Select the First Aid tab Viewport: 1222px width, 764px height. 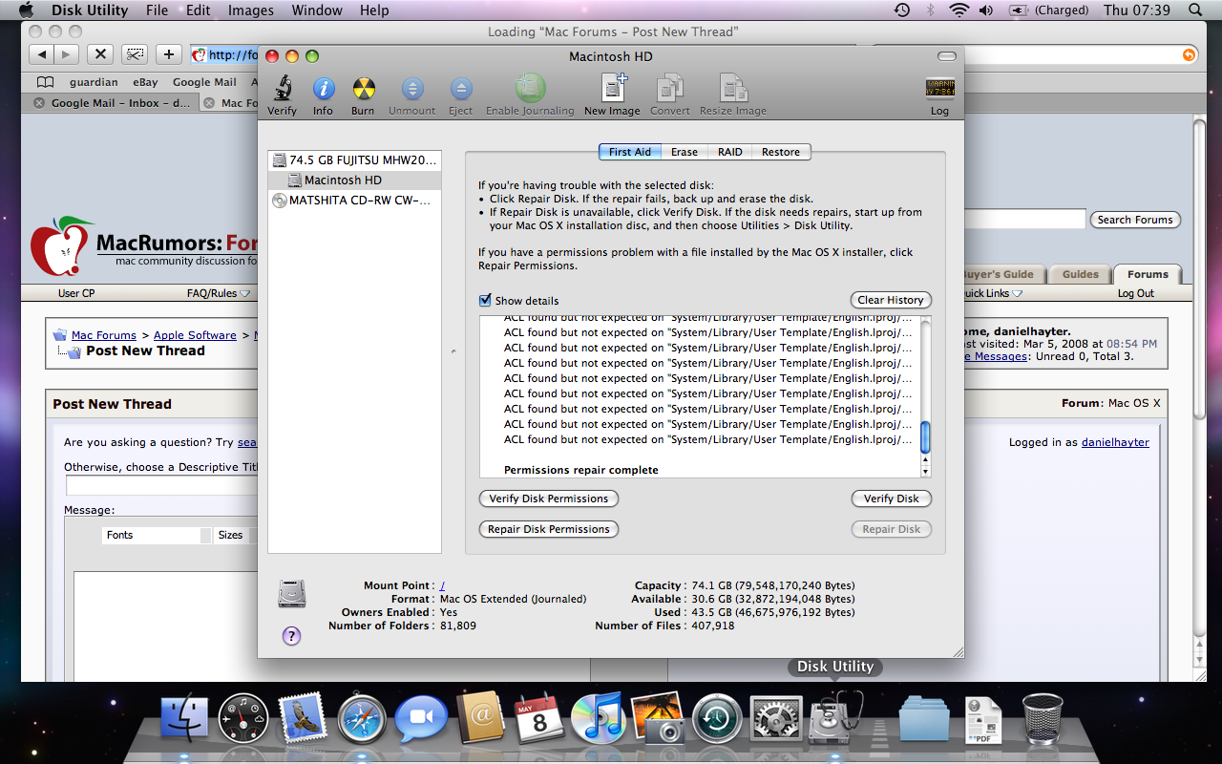[x=630, y=152]
